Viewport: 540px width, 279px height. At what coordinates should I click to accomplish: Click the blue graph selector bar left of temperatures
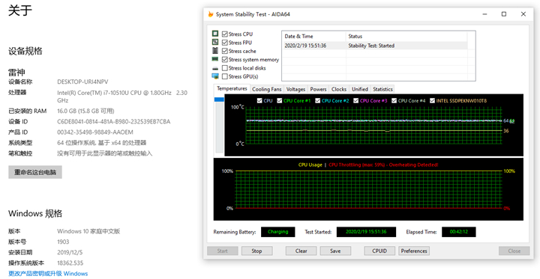coord(219,99)
